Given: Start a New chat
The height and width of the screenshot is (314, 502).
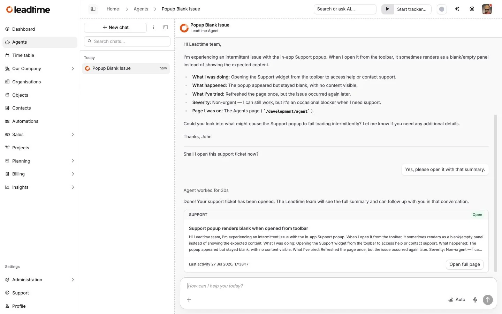Looking at the screenshot, I should click(115, 28).
